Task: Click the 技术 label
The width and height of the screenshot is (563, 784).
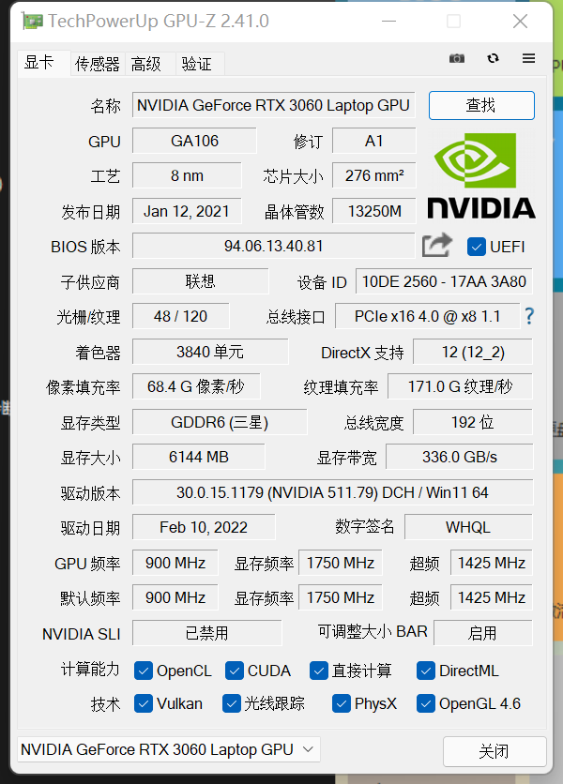Action: tap(106, 704)
